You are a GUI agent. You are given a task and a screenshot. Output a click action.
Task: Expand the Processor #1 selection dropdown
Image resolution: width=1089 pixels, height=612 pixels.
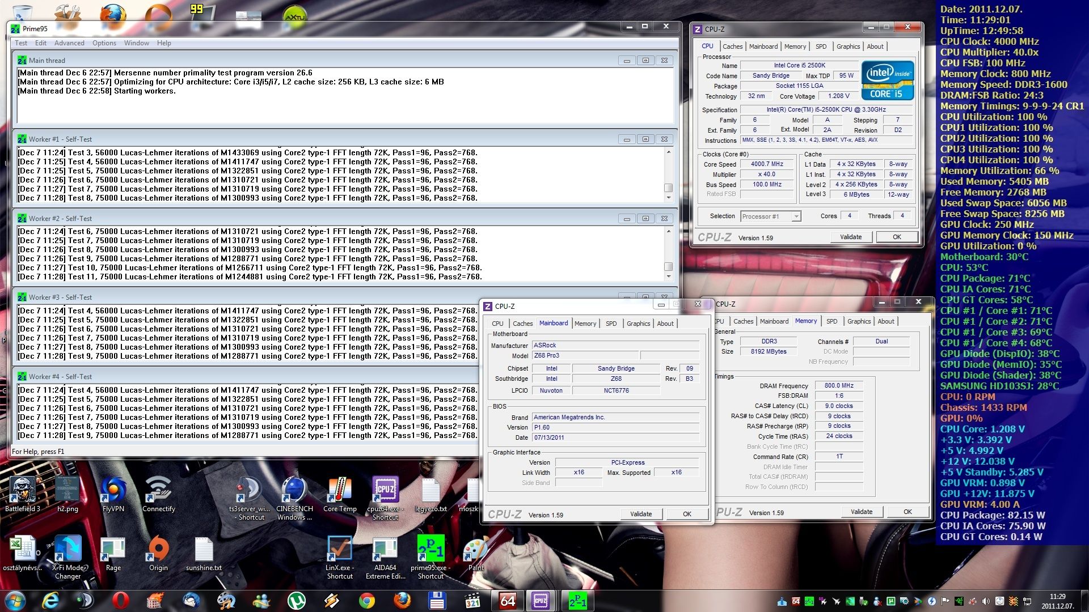(796, 216)
